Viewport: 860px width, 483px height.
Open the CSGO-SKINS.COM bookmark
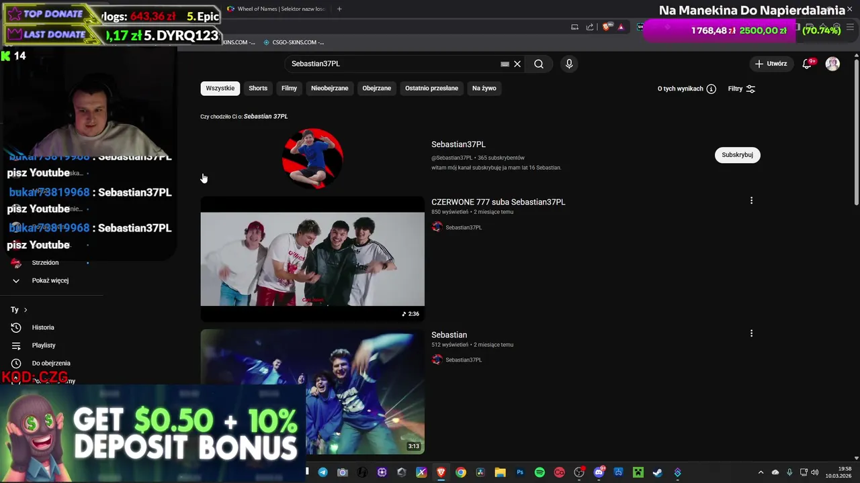pyautogui.click(x=293, y=42)
